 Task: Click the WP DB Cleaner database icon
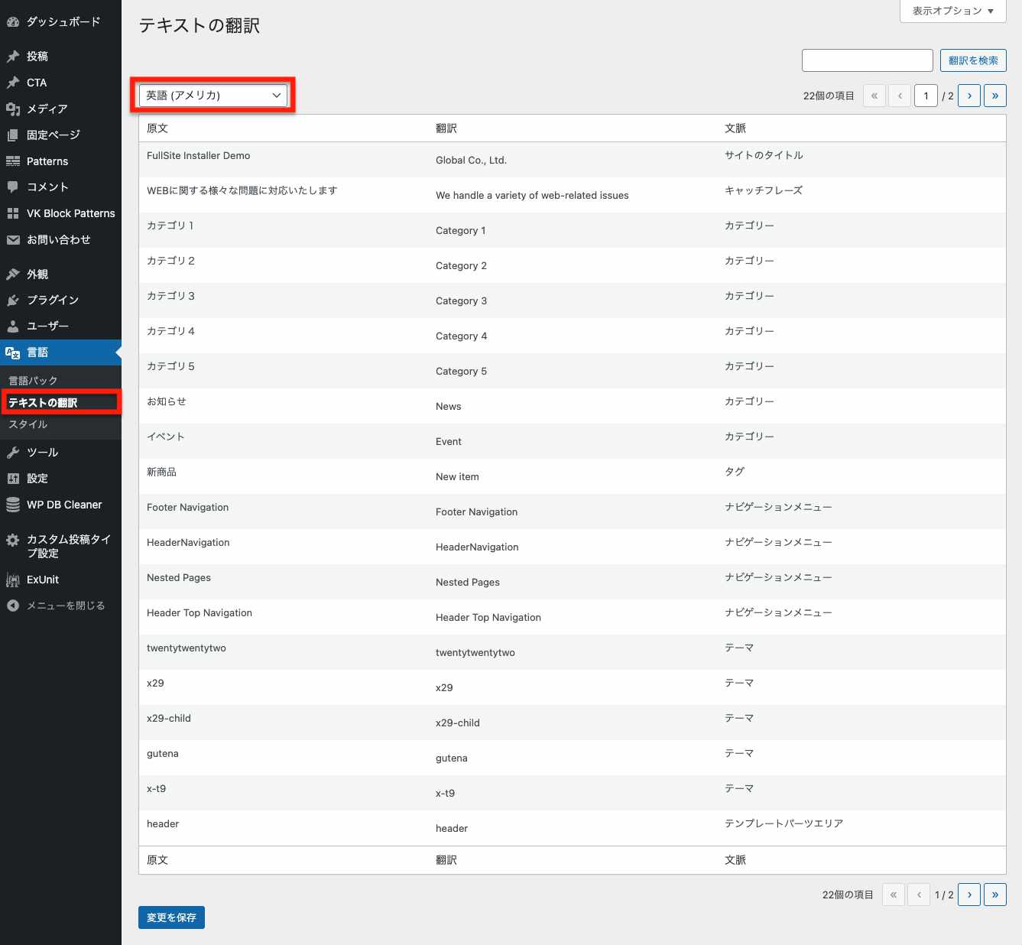(x=13, y=505)
